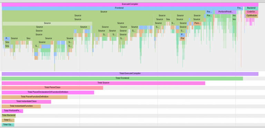Select the Total Frontend summary bar
Screen dimensions: 265x128
click(122, 78)
